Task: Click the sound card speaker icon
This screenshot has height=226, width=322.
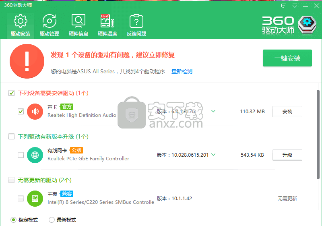Action: pos(35,112)
